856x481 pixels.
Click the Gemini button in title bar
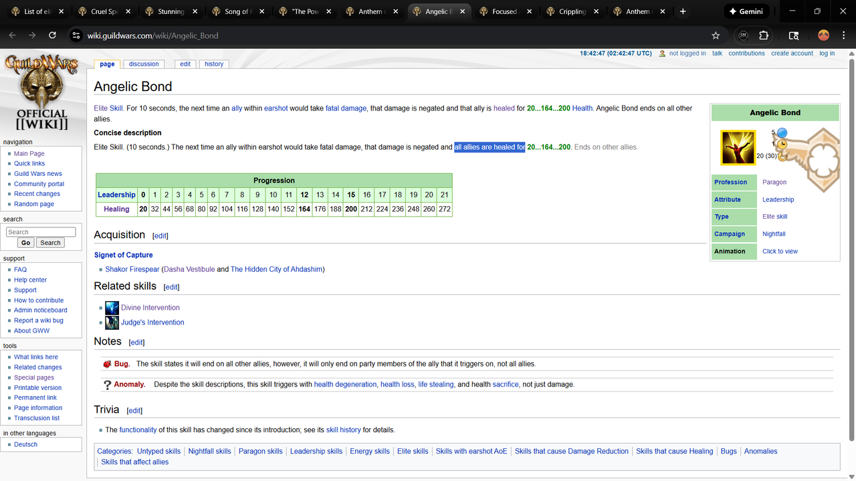tap(746, 11)
